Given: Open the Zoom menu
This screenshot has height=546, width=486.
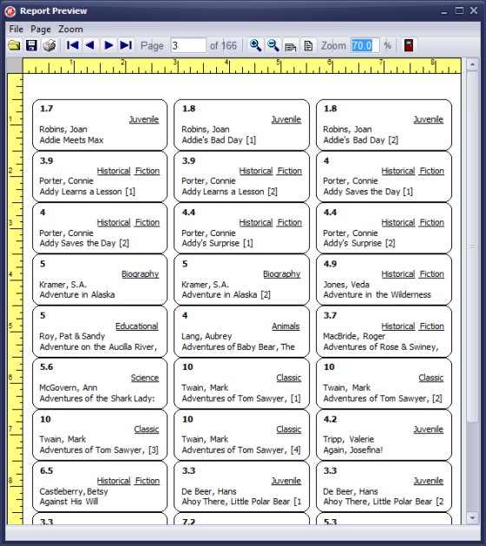Looking at the screenshot, I should coord(70,29).
